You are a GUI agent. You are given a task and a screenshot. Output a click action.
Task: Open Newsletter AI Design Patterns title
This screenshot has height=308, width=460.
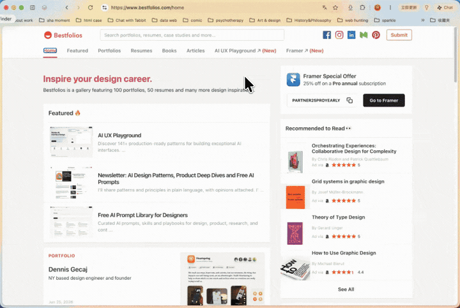tap(176, 179)
